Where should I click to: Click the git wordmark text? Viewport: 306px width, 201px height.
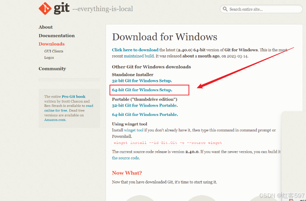[61, 9]
